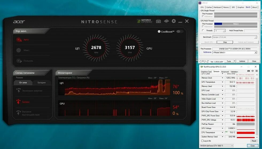Screen dimensions: 262x149
Task: Open the Tools dropdown arrow in CPU-Z
Action: point(234,61)
